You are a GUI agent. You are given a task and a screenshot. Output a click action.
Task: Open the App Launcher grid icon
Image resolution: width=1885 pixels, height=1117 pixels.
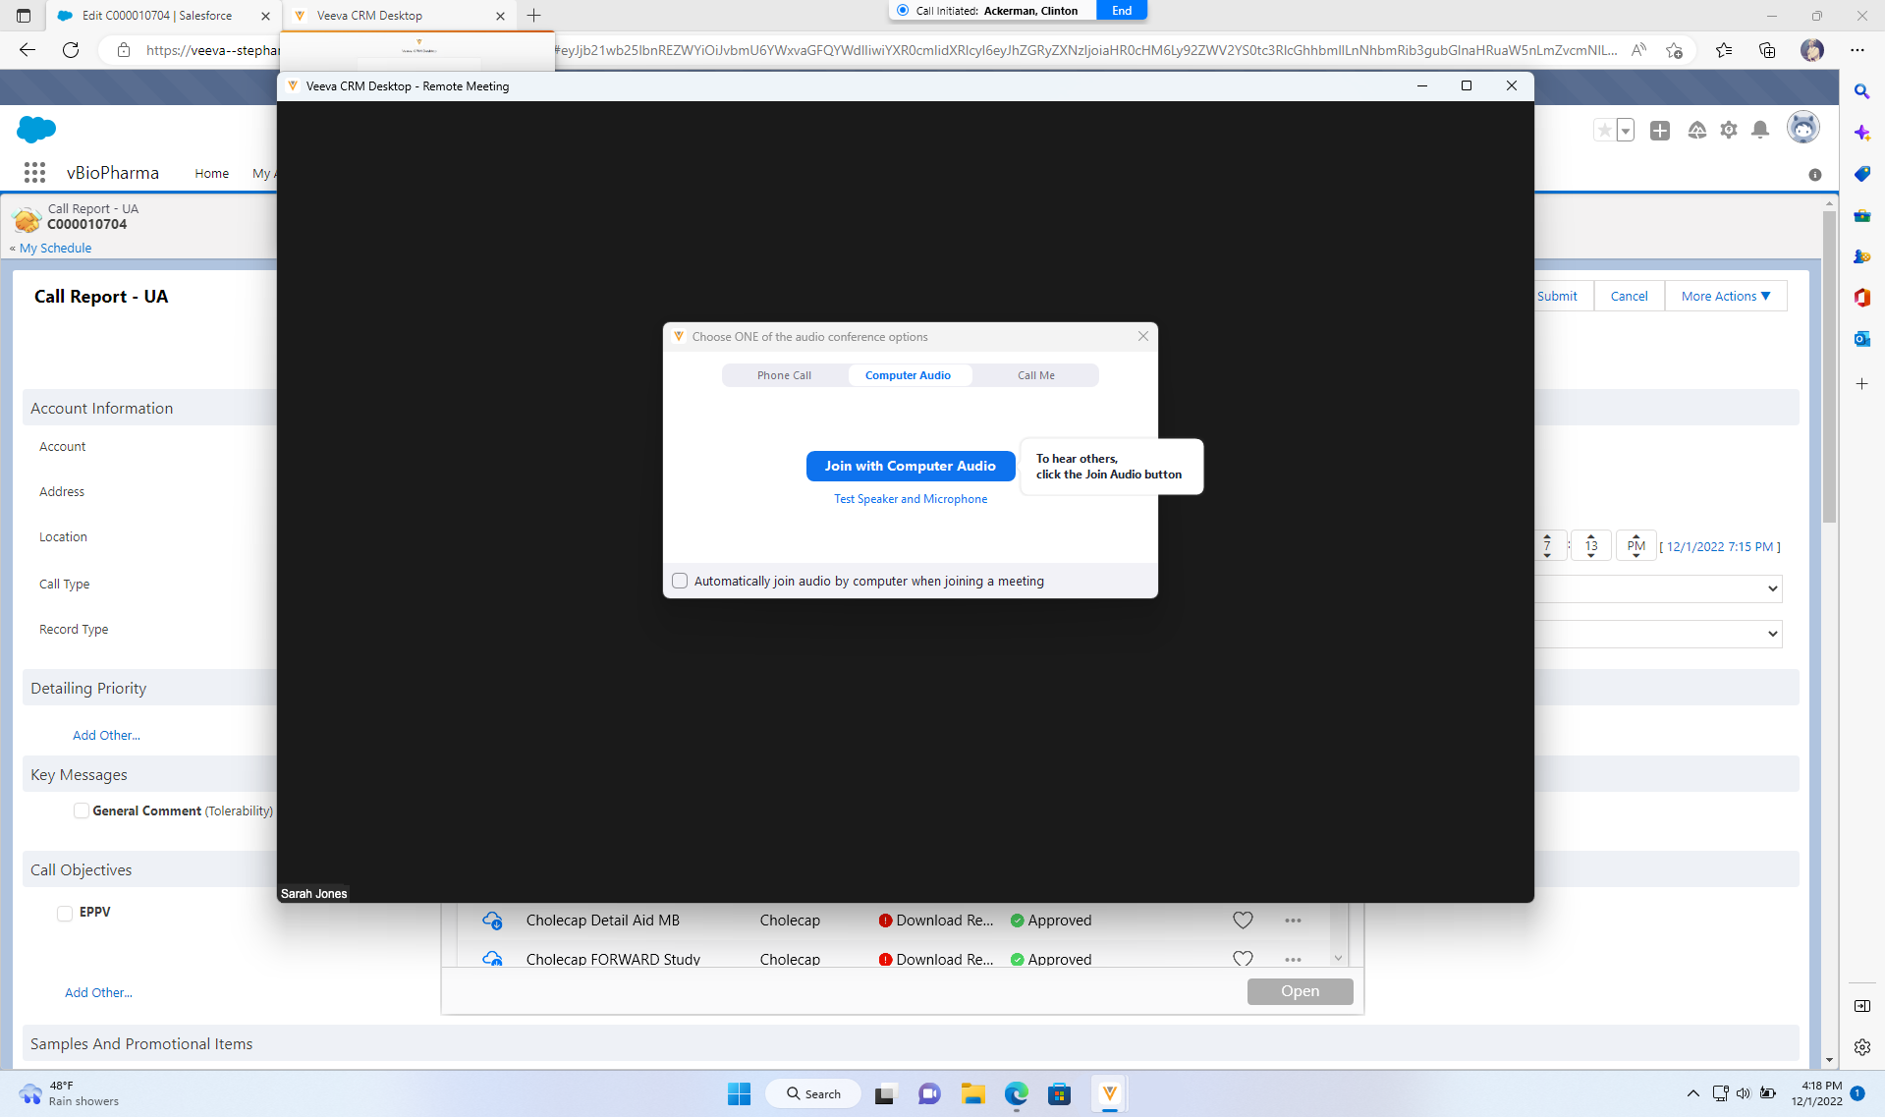pyautogui.click(x=34, y=173)
